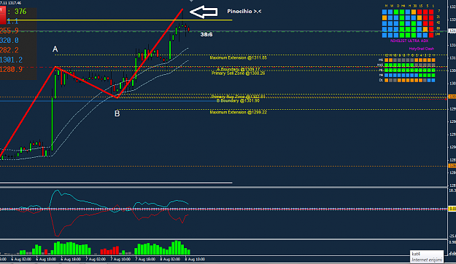Screen dimensions: 456x264
Task: Select 'Maximum Extension @1299.22' level label
Action: pyautogui.click(x=238, y=112)
